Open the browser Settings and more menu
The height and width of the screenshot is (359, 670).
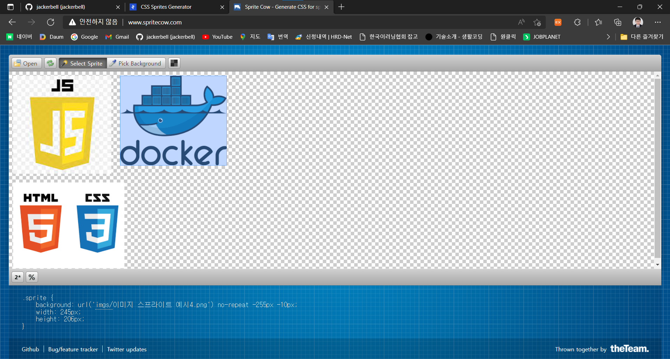coord(658,22)
